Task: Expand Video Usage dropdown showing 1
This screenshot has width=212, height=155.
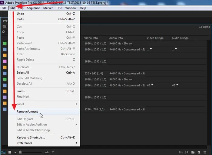Action: tap(151, 49)
